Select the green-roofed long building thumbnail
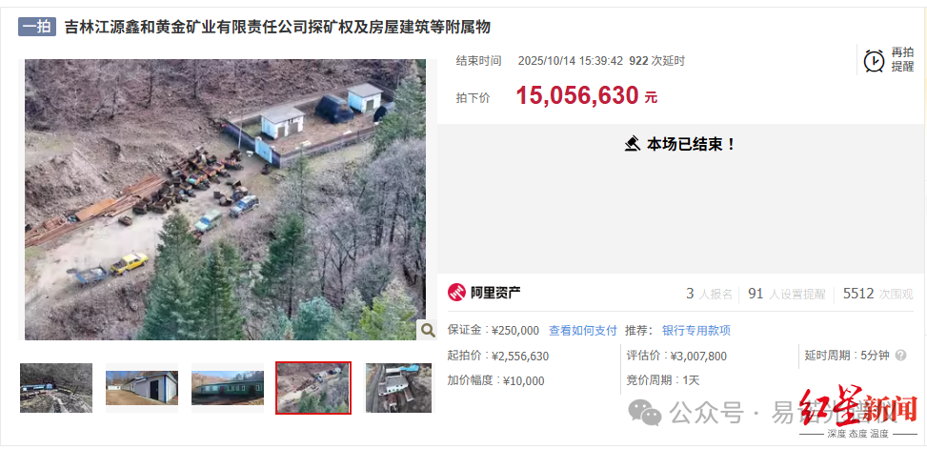 tap(228, 387)
